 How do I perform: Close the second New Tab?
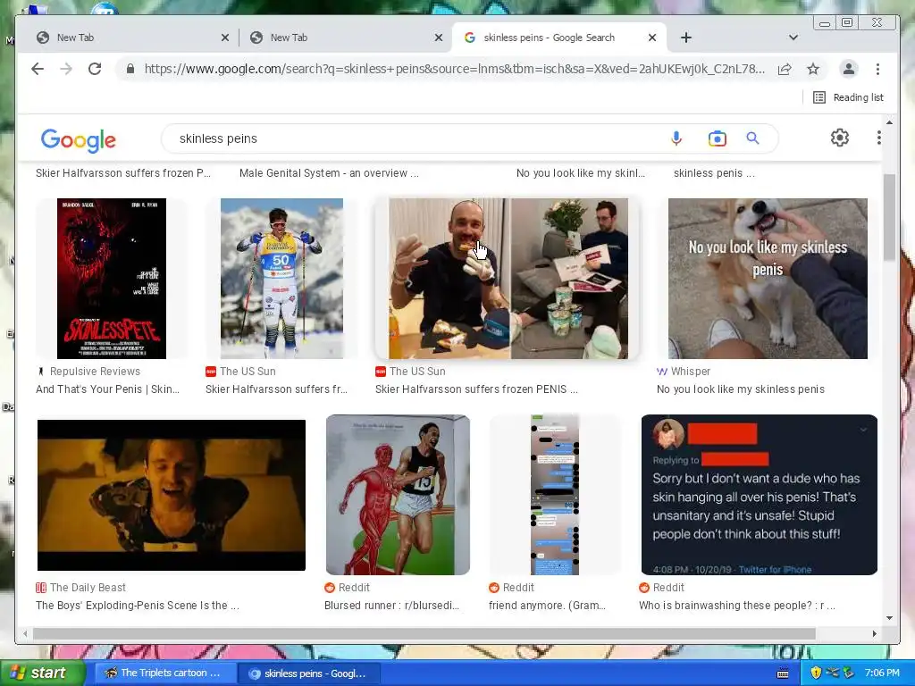click(x=439, y=38)
